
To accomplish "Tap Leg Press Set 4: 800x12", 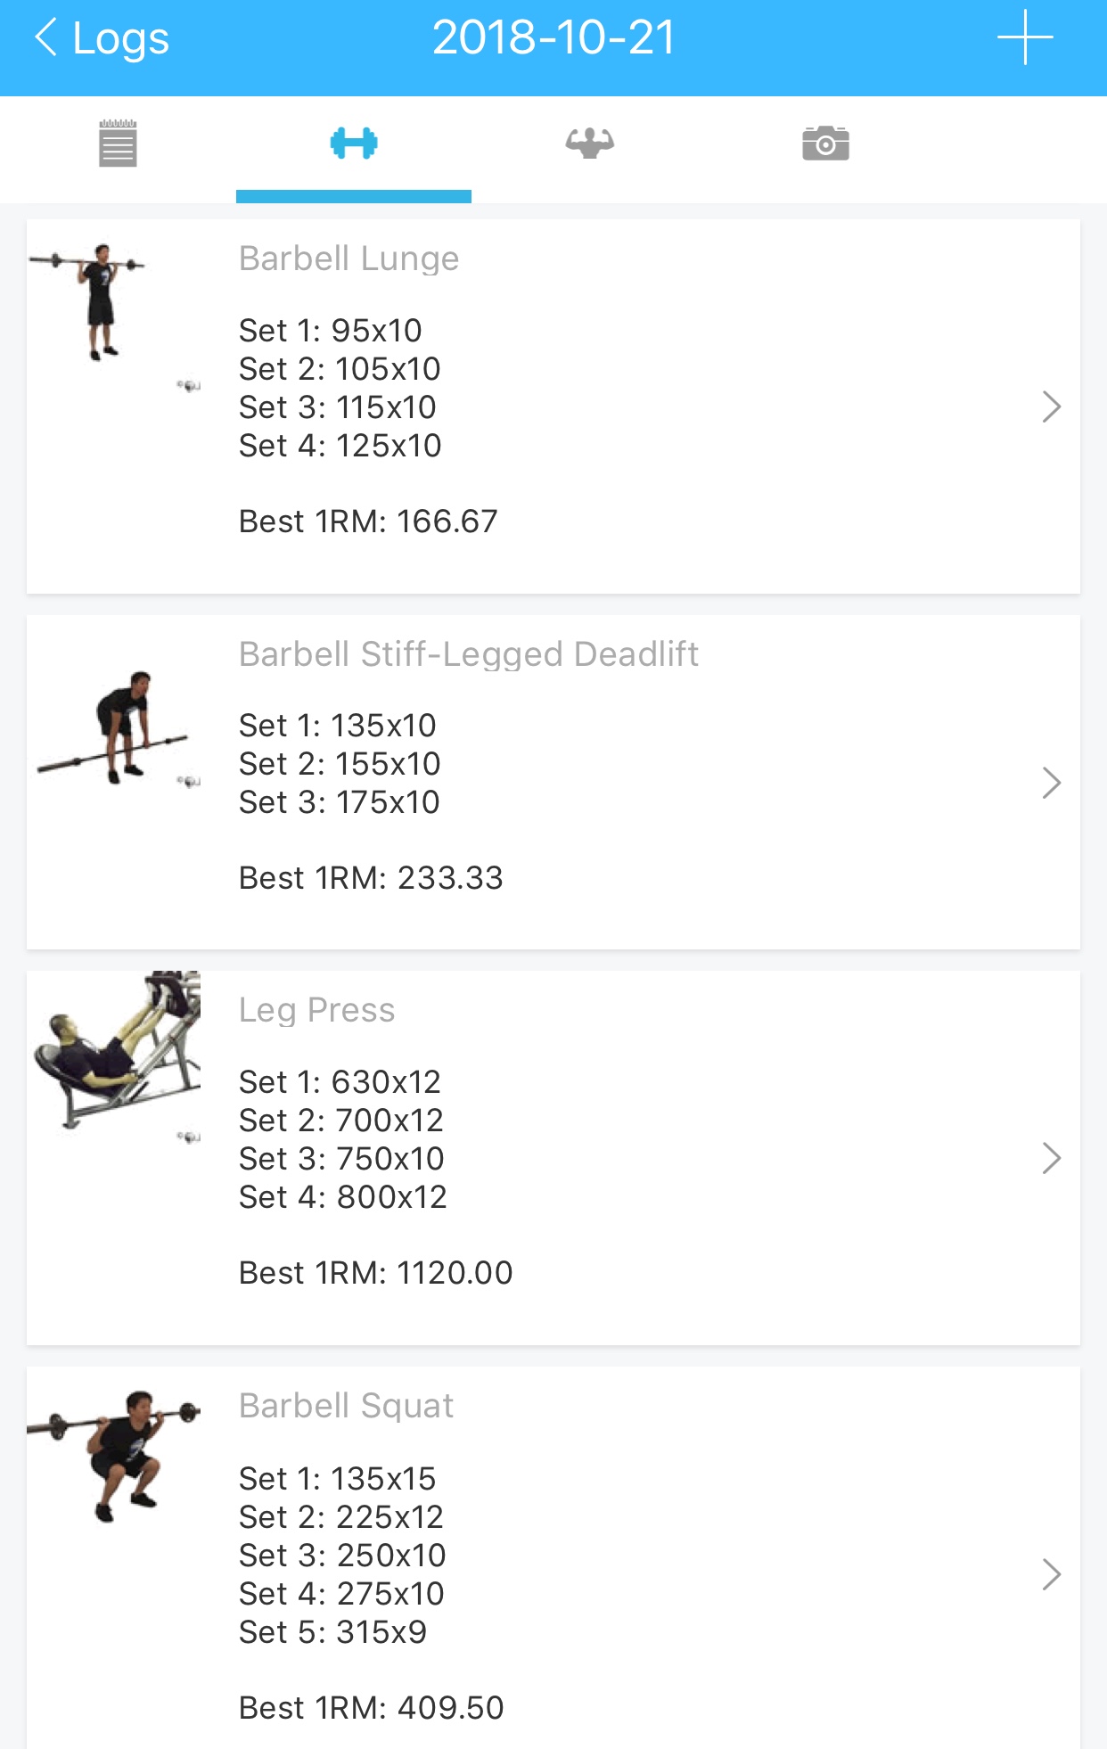I will coord(342,1197).
